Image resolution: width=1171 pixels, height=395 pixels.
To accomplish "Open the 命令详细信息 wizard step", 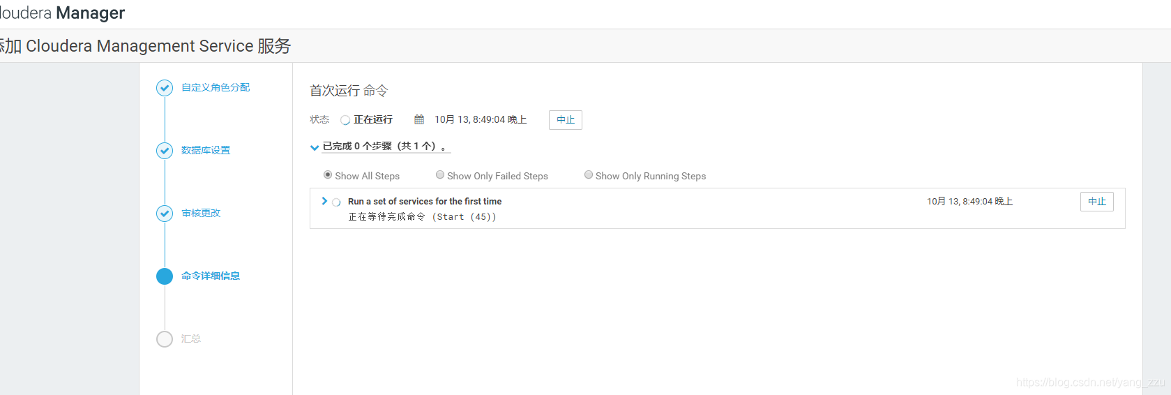I will coord(211,276).
